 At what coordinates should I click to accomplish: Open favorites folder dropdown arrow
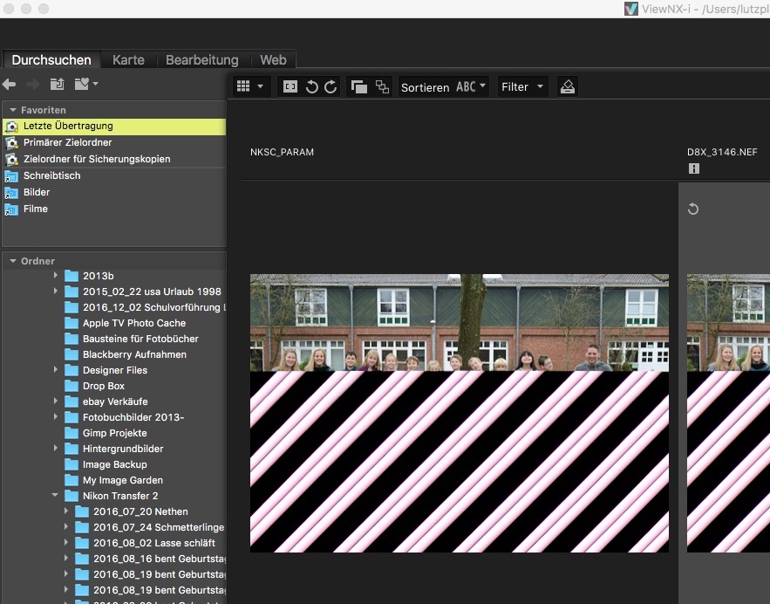pyautogui.click(x=95, y=84)
